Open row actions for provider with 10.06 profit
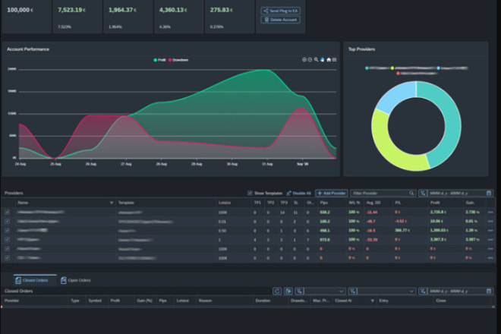This screenshot has height=334, width=501. (x=490, y=221)
